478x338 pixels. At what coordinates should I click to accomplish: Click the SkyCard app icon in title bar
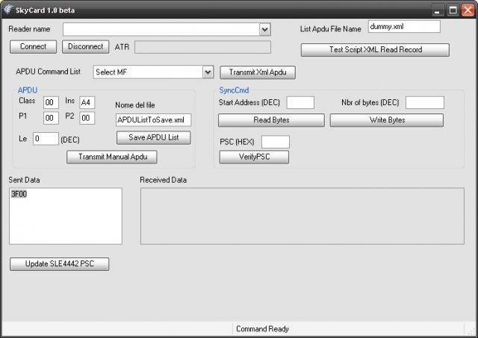(x=8, y=10)
